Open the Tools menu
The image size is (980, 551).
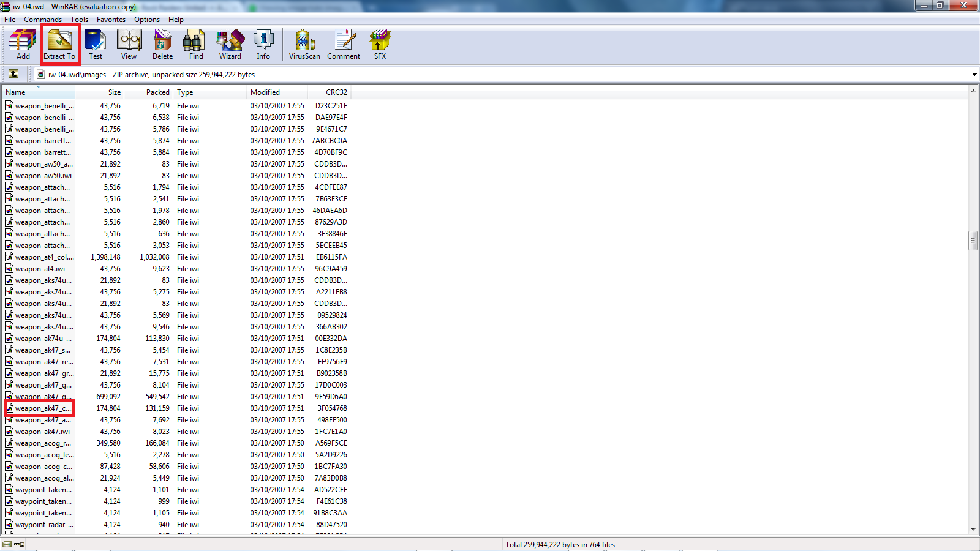(79, 20)
